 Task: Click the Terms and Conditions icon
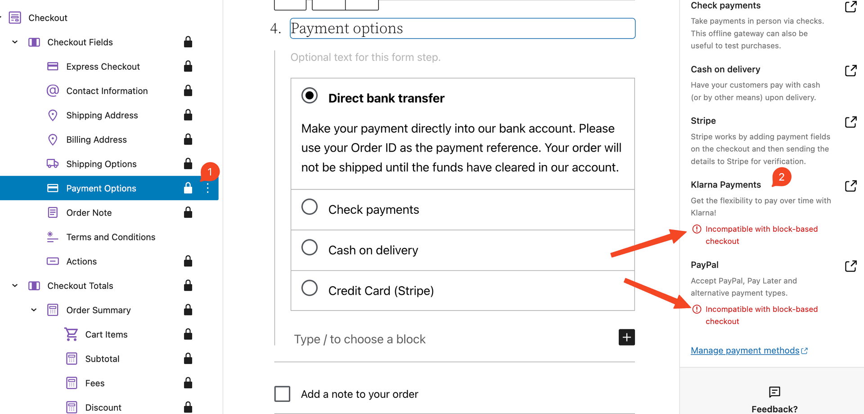point(52,237)
